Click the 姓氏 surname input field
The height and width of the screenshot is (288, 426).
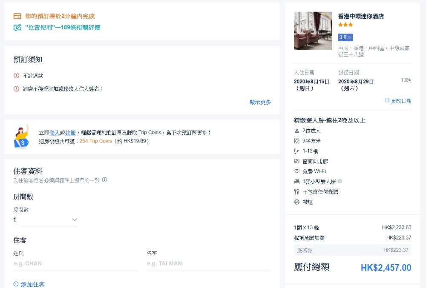(x=75, y=264)
